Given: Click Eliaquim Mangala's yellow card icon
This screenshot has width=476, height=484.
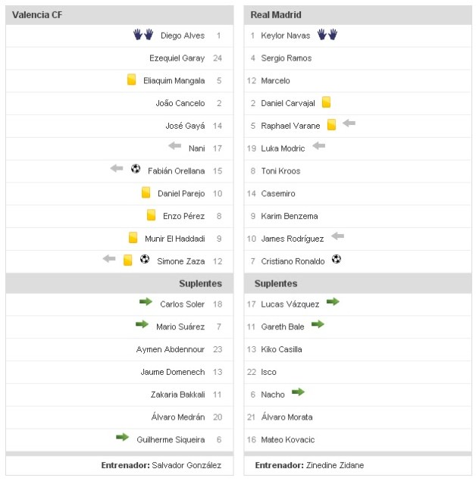Looking at the screenshot, I should [x=132, y=80].
